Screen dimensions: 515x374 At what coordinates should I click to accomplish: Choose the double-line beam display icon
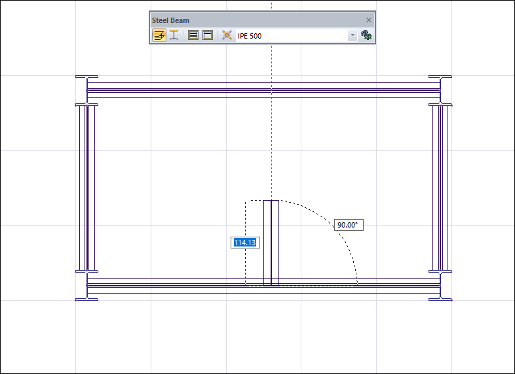(193, 35)
